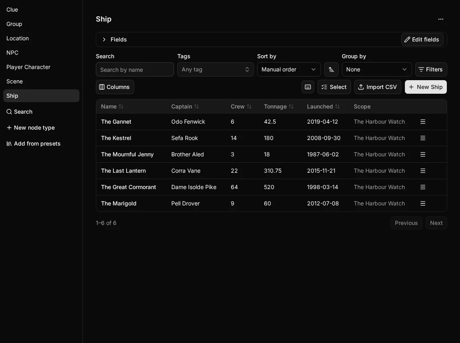Open the three-dot menu beside Ship title
The width and height of the screenshot is (460, 343).
coord(441,19)
